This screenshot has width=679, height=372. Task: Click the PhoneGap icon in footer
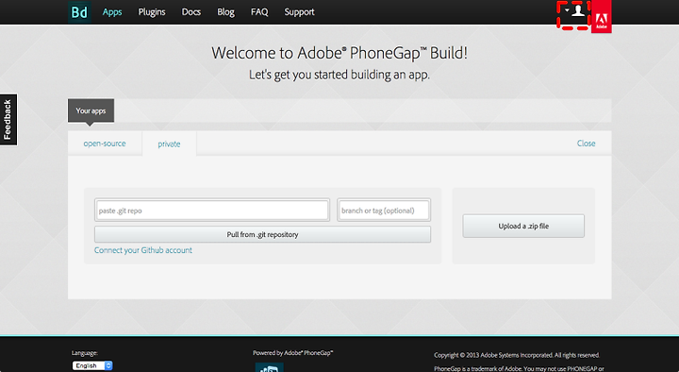point(270,367)
